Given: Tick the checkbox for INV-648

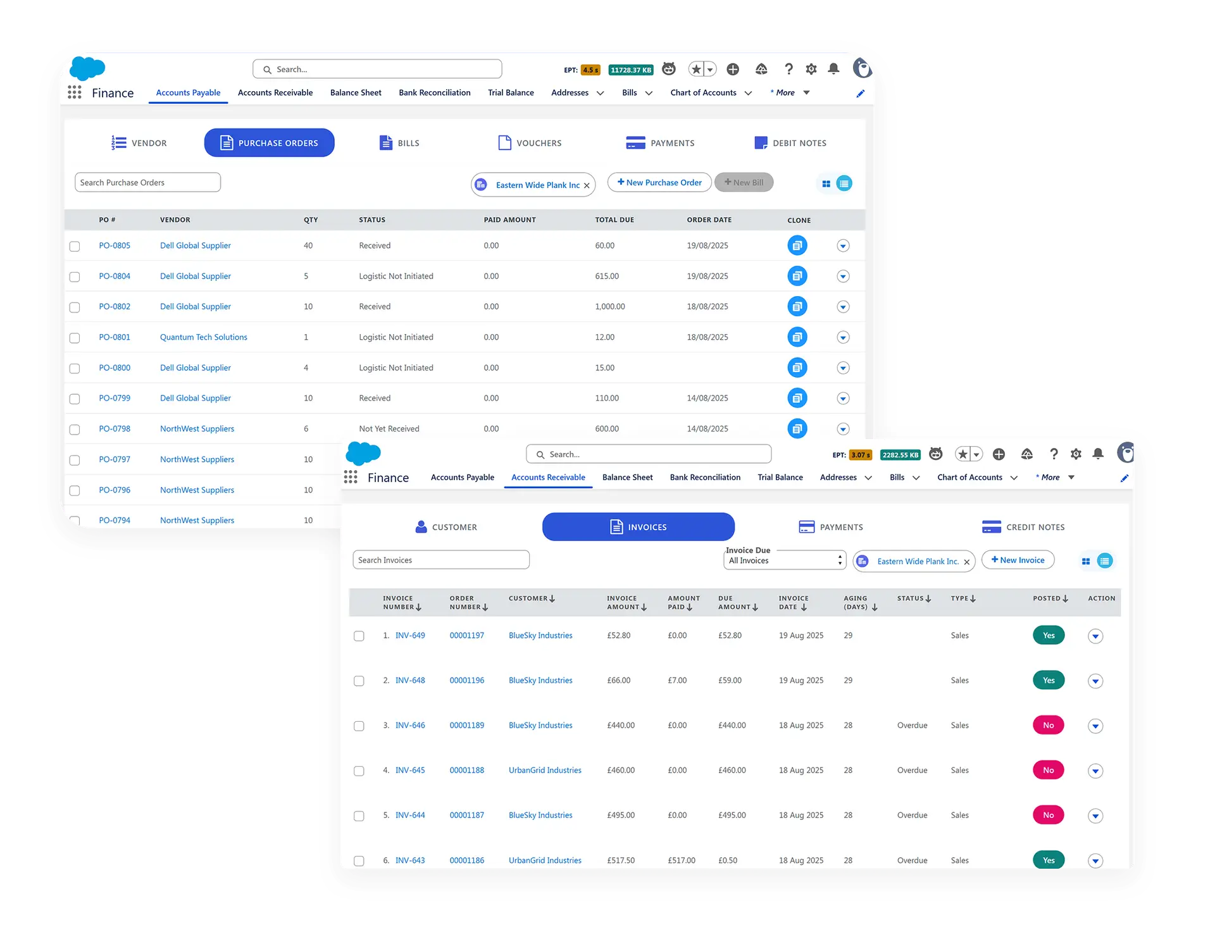Looking at the screenshot, I should tap(359, 681).
